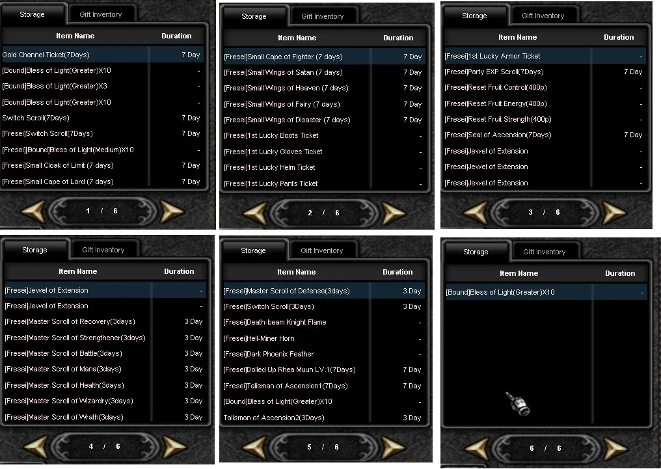The height and width of the screenshot is (469, 661).
Task: Select [Fresei]Master Scroll of Strengthener(3days) row
Action: [105, 338]
